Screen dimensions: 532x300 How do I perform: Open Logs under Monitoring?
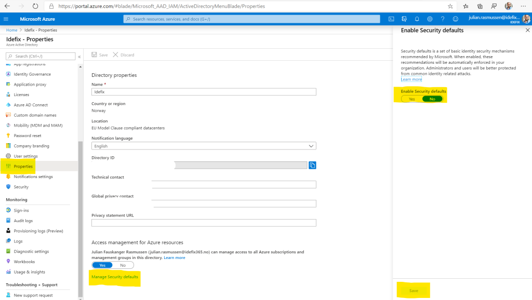(18, 241)
